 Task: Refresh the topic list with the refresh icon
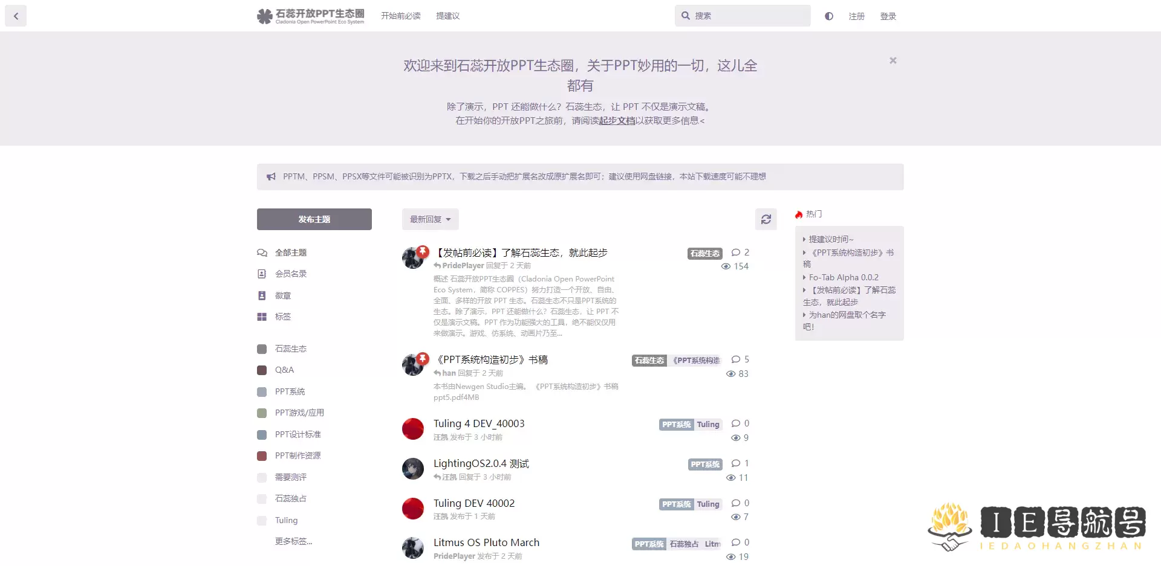(x=766, y=219)
